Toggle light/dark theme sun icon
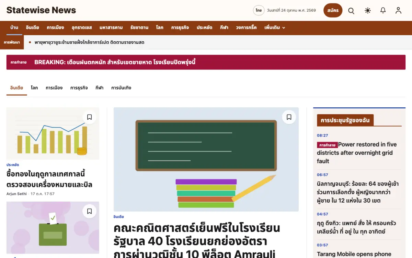 tap(368, 11)
